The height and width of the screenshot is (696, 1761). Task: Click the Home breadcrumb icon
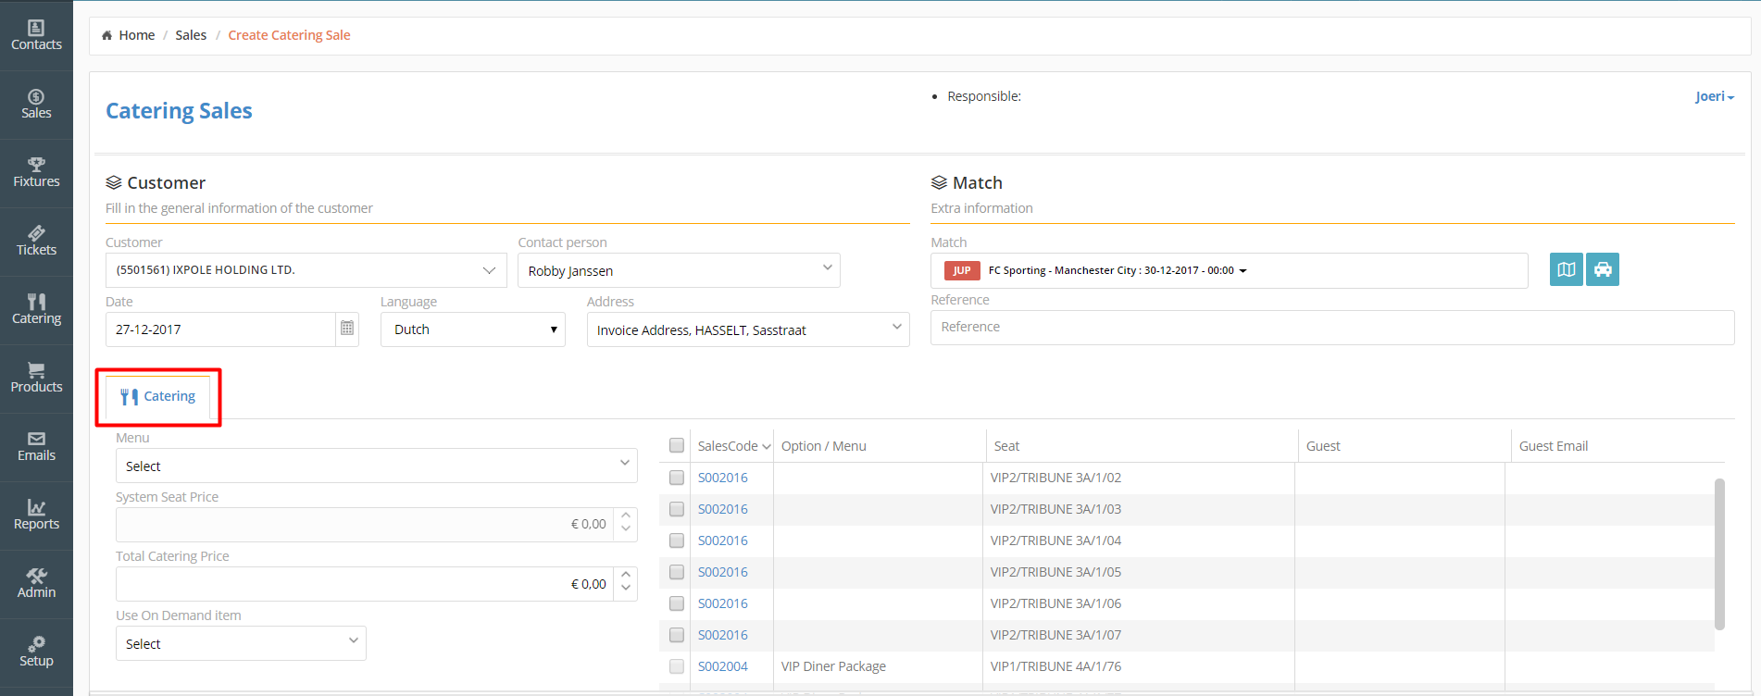[x=107, y=35]
